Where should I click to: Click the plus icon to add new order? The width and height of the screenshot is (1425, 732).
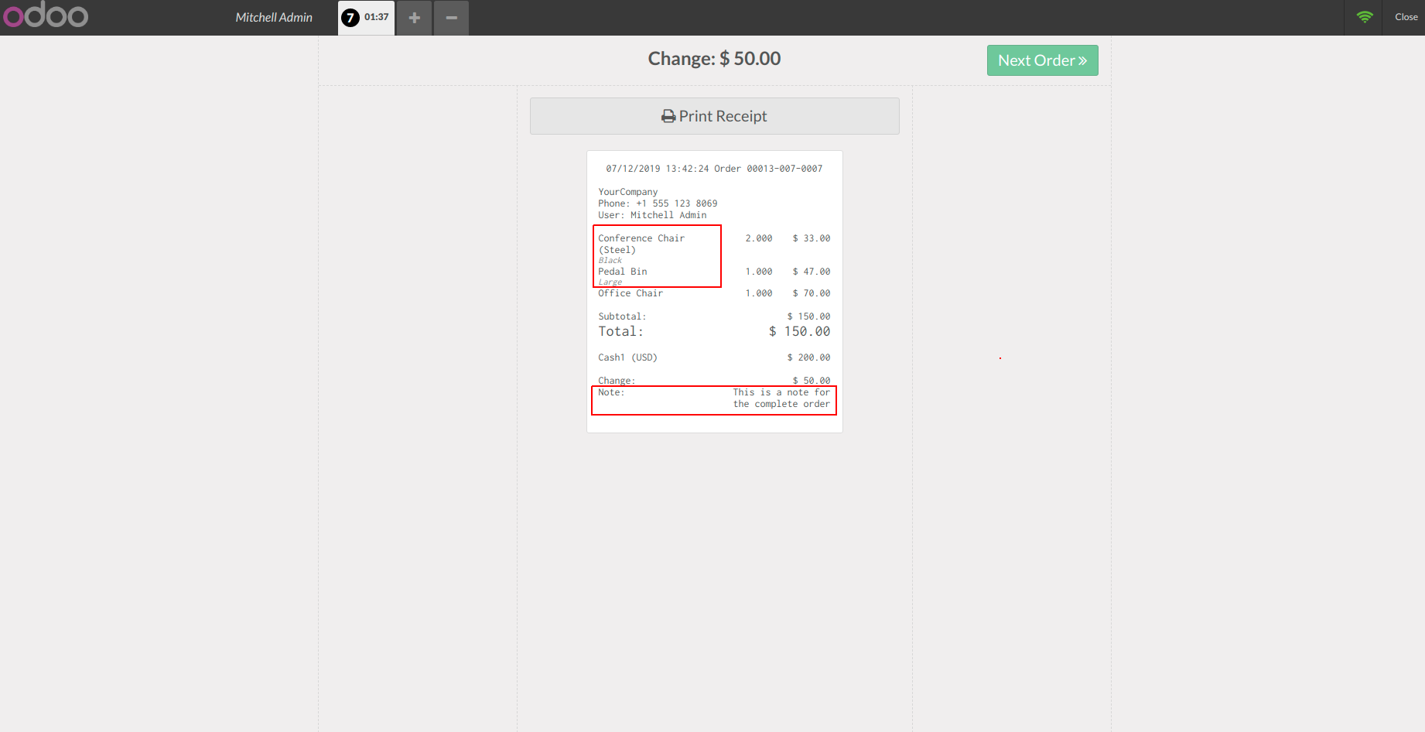[x=414, y=17]
